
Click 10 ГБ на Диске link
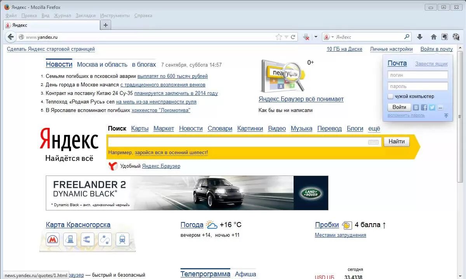pyautogui.click(x=344, y=49)
